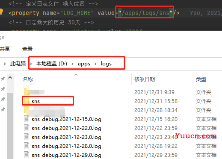The image size is (222, 159).
Task: Click the navigation pane scroll-up arrow
Action: pyautogui.click(x=10, y=78)
